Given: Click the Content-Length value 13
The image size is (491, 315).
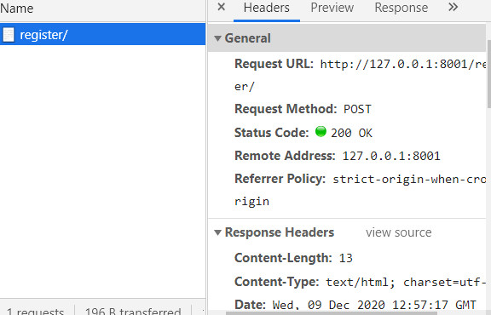Looking at the screenshot, I should 346,258.
